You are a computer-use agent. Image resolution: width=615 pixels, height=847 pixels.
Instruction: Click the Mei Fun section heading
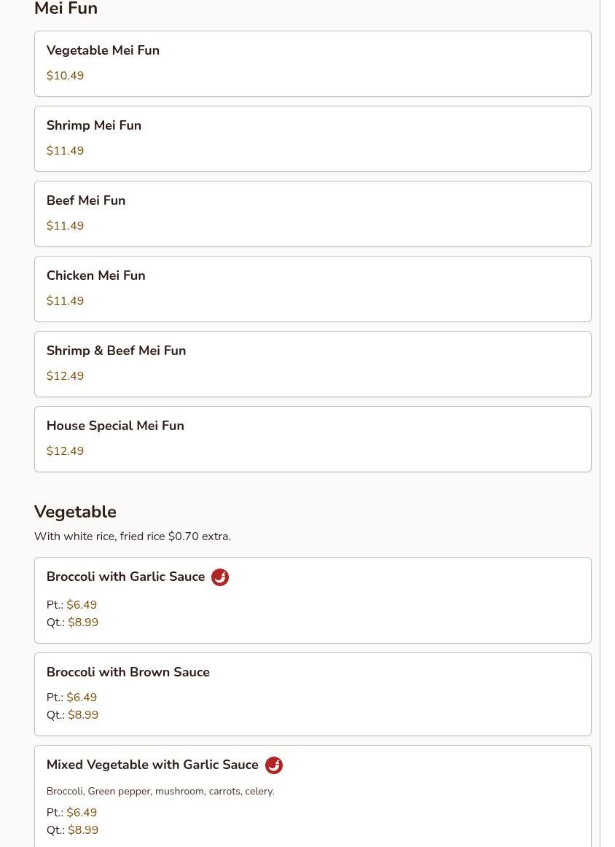[x=66, y=9]
